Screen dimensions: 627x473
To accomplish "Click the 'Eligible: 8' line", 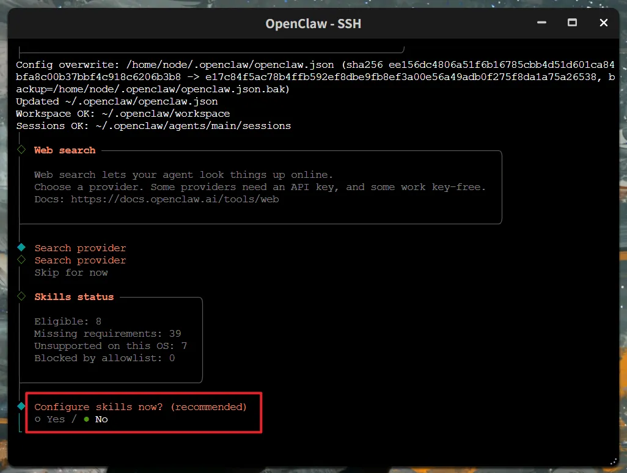I will pyautogui.click(x=68, y=321).
